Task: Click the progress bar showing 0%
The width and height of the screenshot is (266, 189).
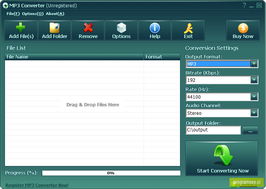Action: (111, 173)
